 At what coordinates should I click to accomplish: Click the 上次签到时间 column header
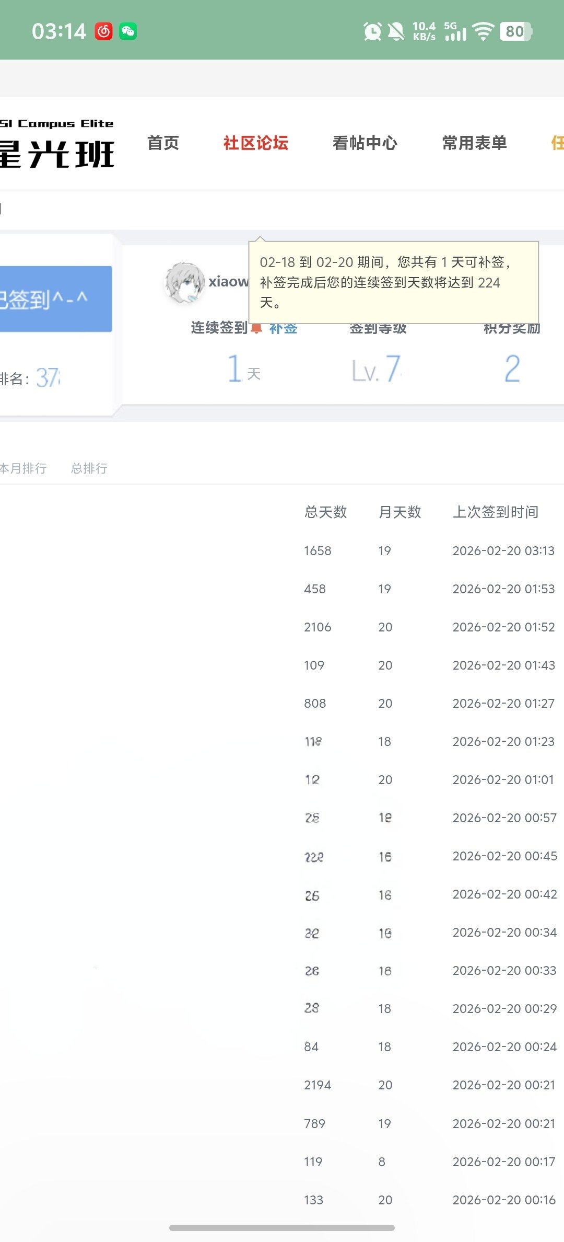[x=495, y=512]
